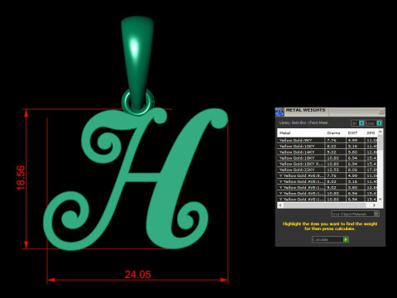Click the vertical scrollbar thumb in metal list

pos(380,142)
